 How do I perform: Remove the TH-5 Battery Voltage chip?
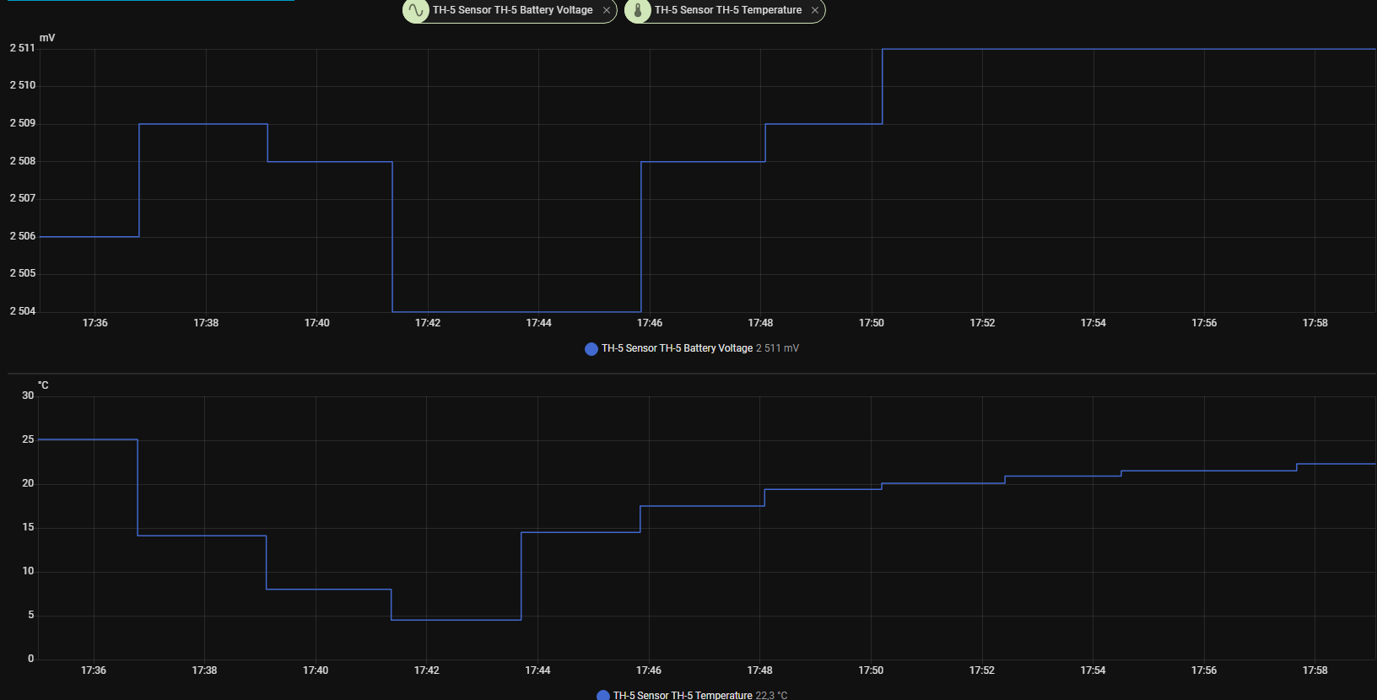(x=606, y=10)
